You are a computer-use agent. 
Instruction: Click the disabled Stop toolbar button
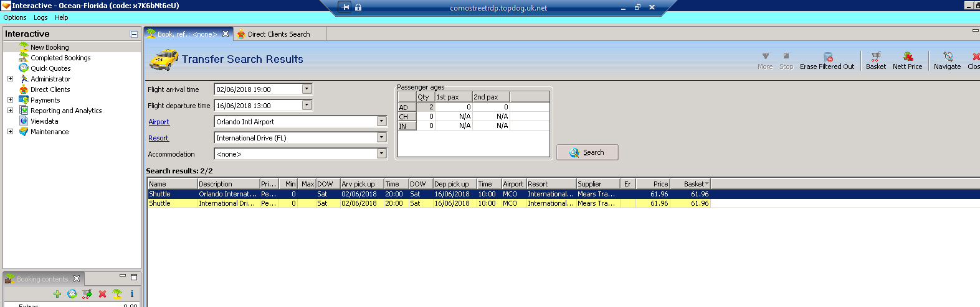point(786,60)
